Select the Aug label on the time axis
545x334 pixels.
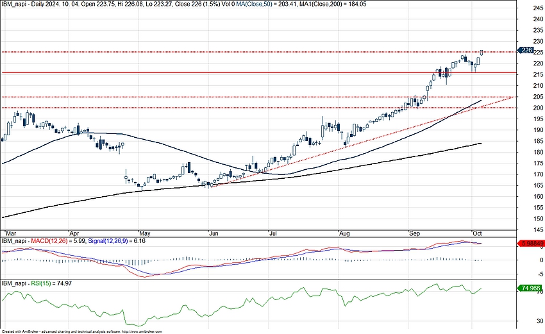pos(344,233)
